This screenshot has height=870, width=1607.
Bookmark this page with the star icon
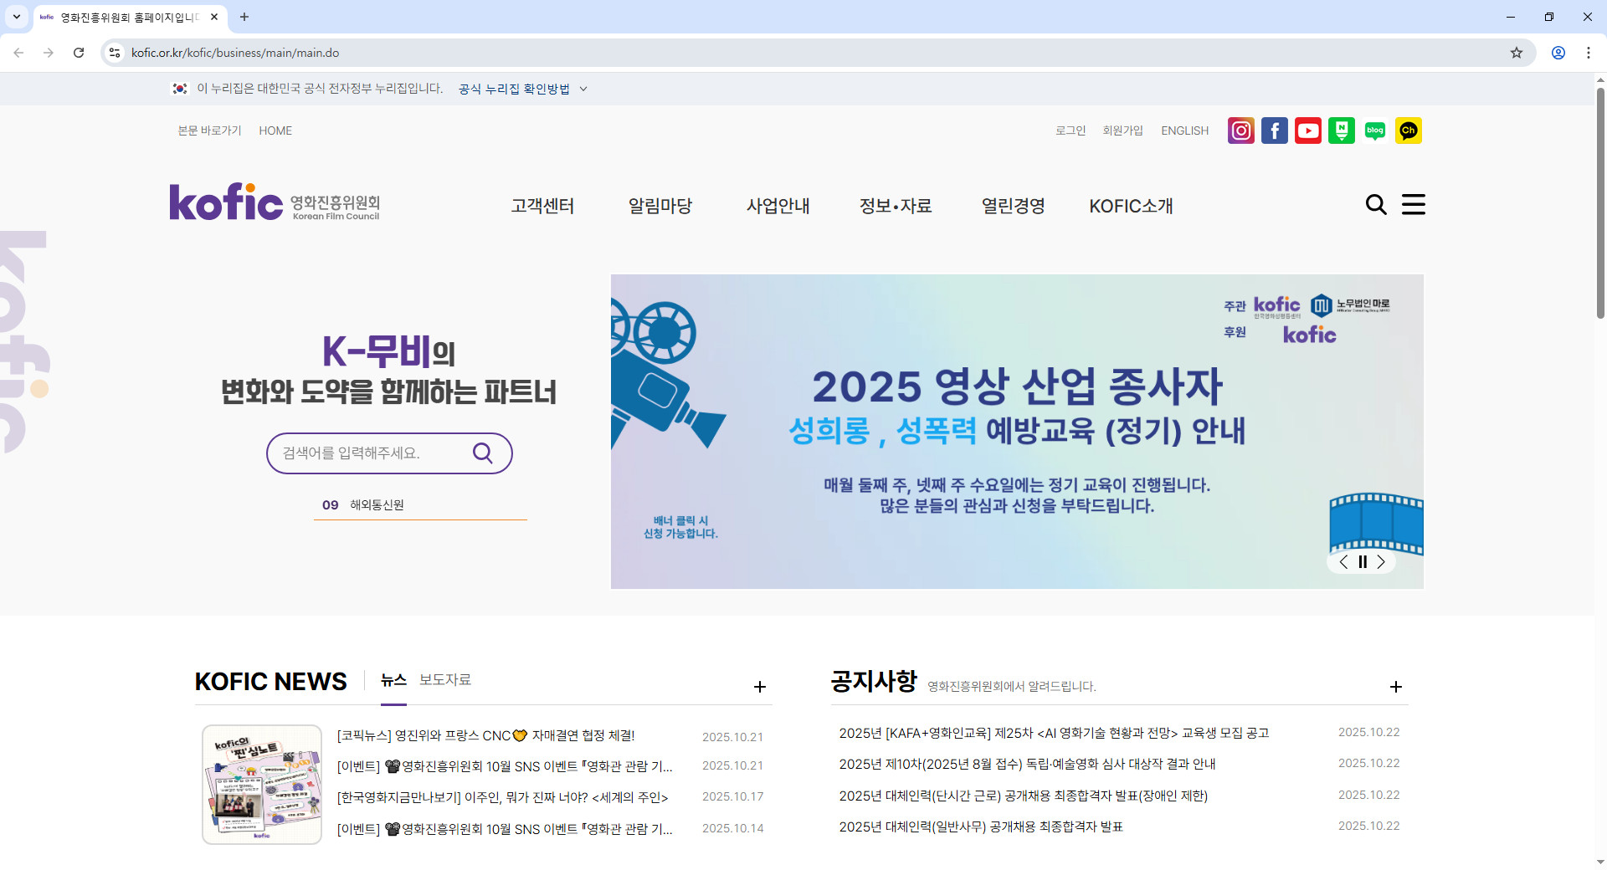[1516, 53]
